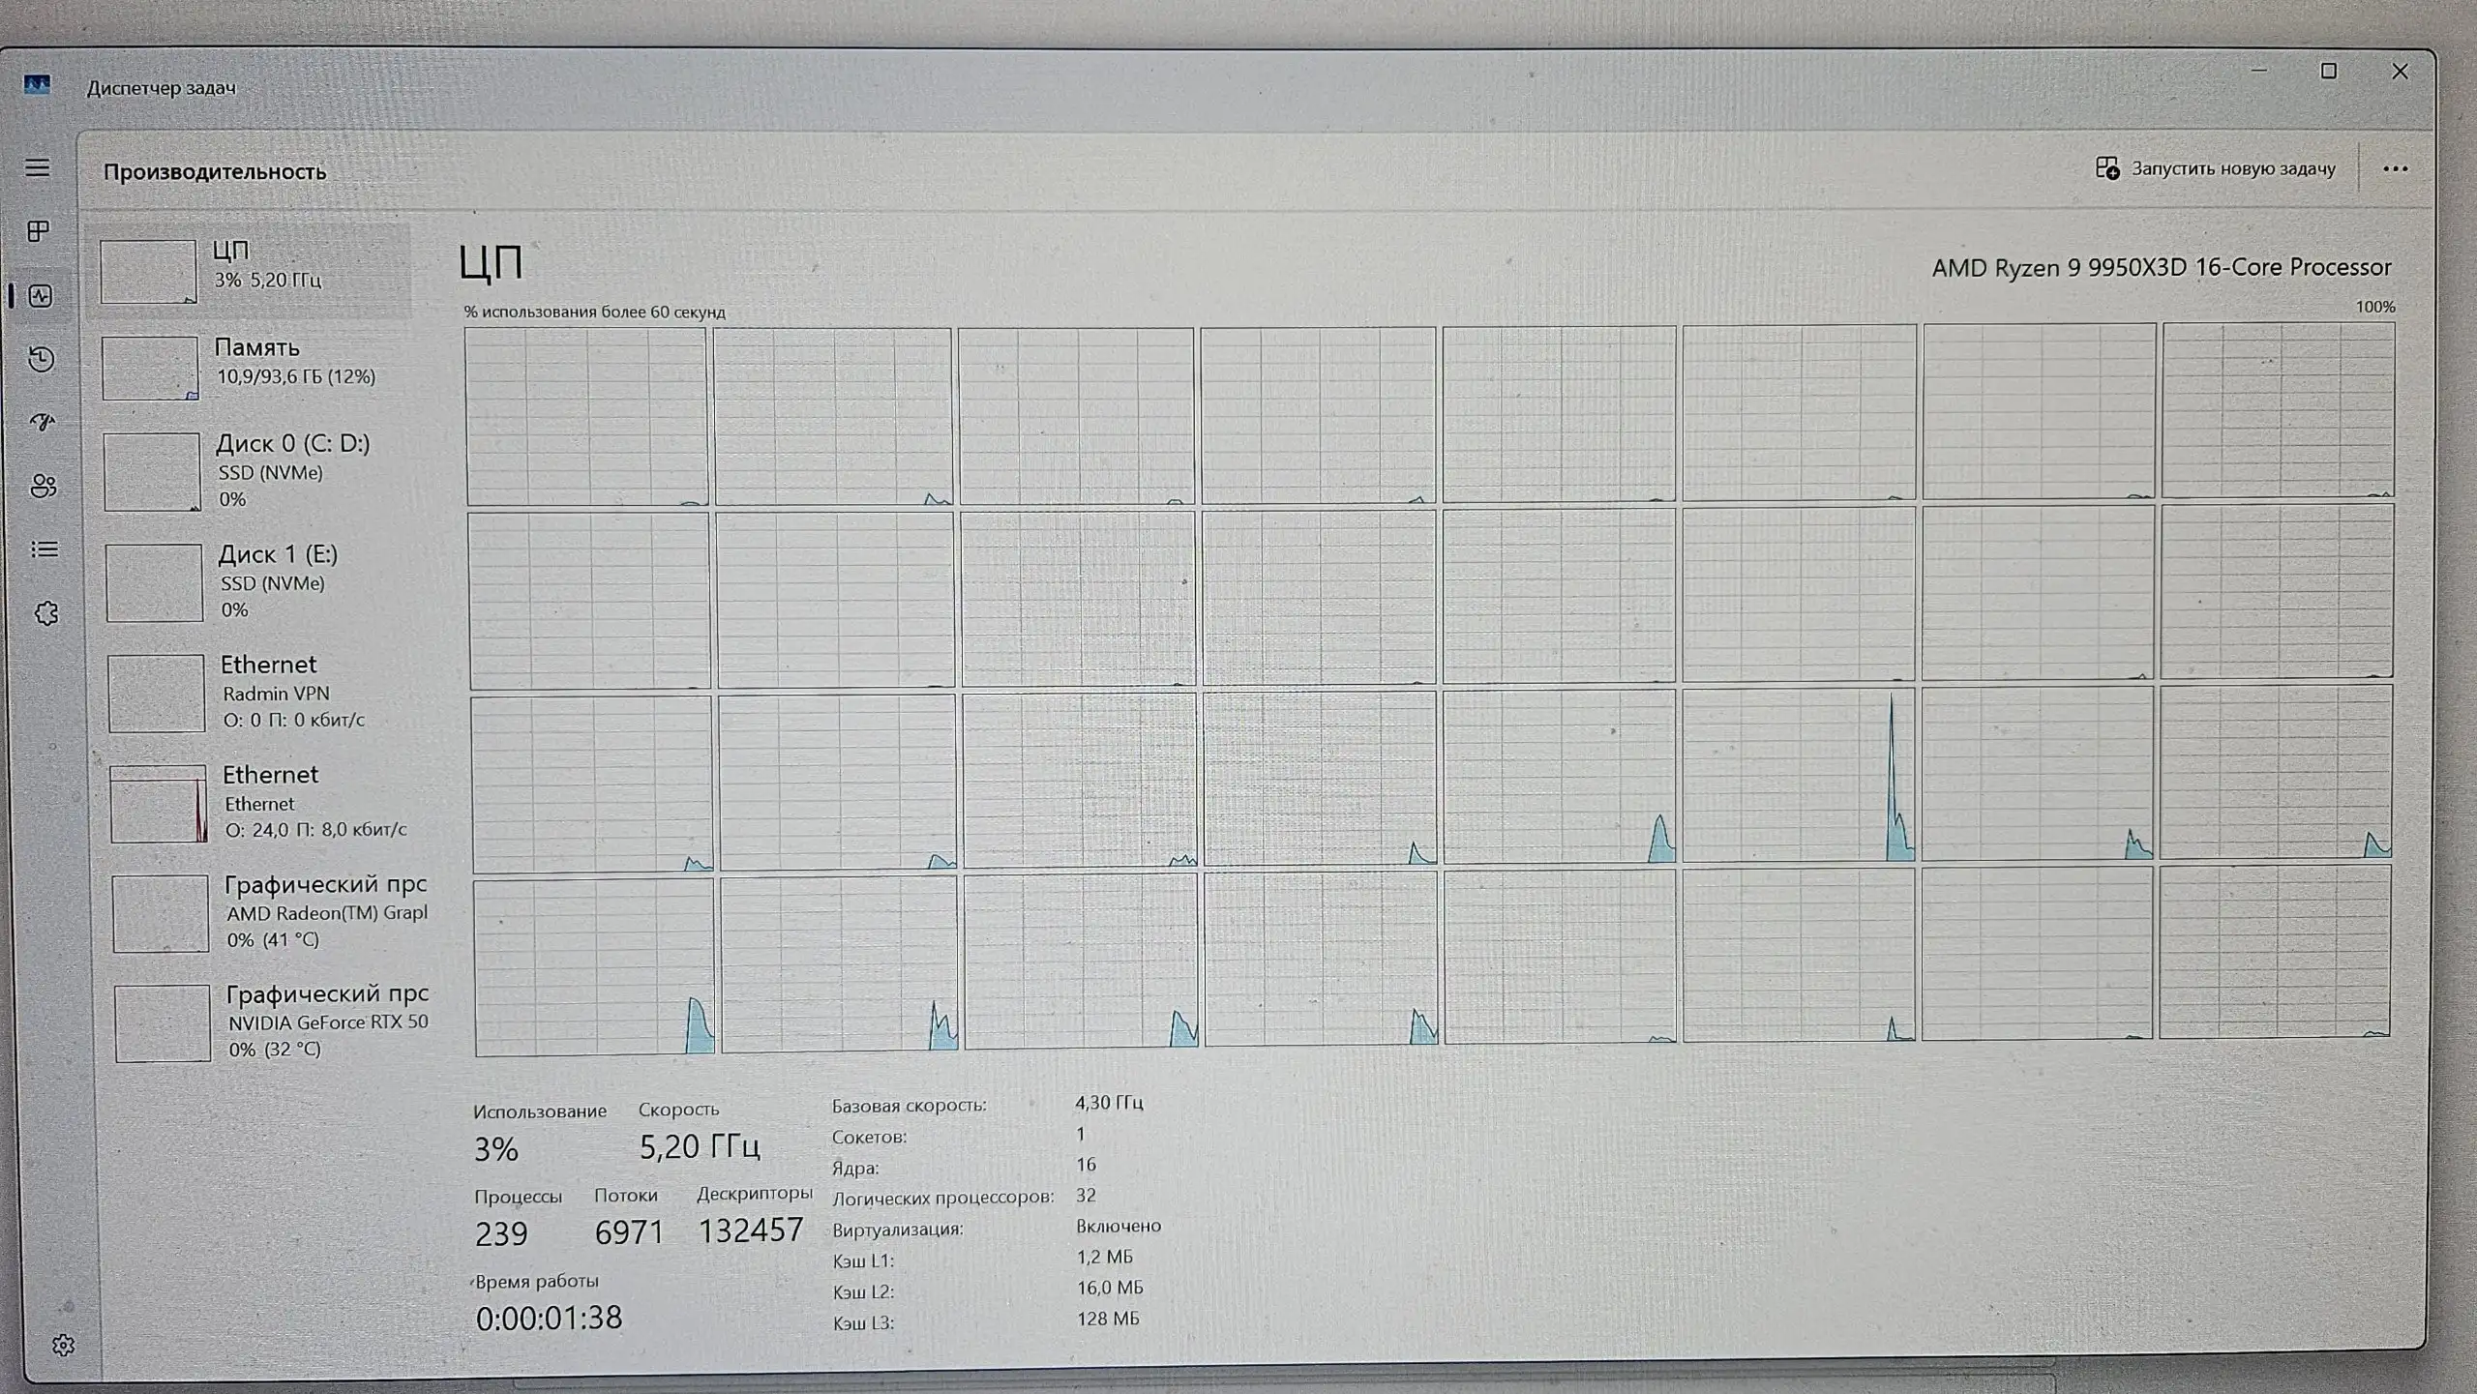Click the Диск 0 mini graph thumbnail
Image resolution: width=2477 pixels, height=1394 pixels.
click(152, 472)
